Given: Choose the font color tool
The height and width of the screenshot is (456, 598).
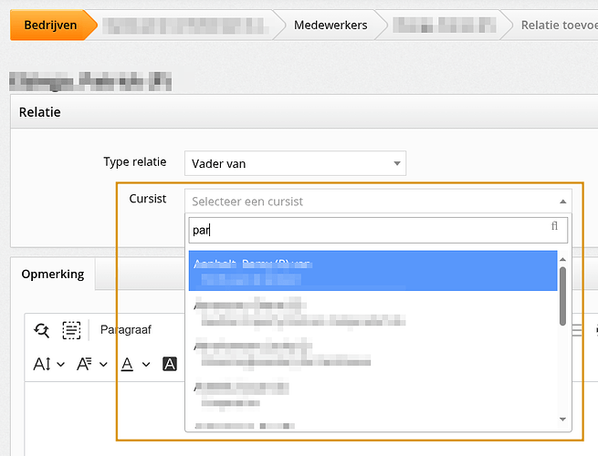Looking at the screenshot, I should pyautogui.click(x=127, y=364).
